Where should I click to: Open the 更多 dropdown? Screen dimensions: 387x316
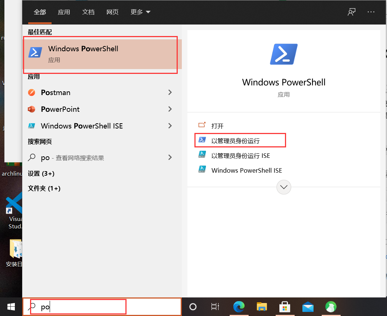(x=140, y=12)
